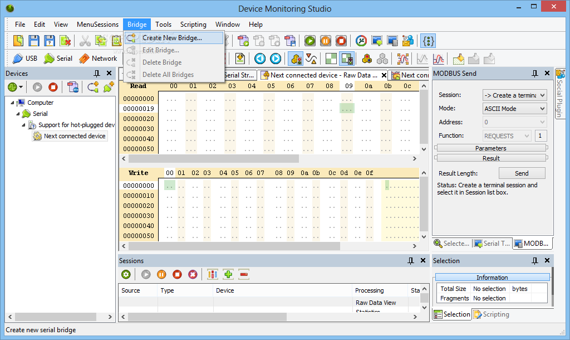Click the blue forward arrow navigation icon
Image resolution: width=570 pixels, height=340 pixels.
276,59
